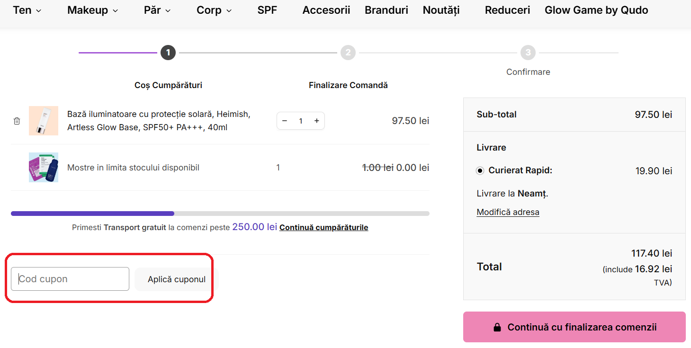
Task: Go to step 2 circle indicator
Action: (x=348, y=53)
